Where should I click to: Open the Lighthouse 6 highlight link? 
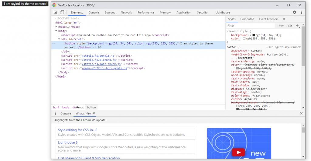pos(68,143)
